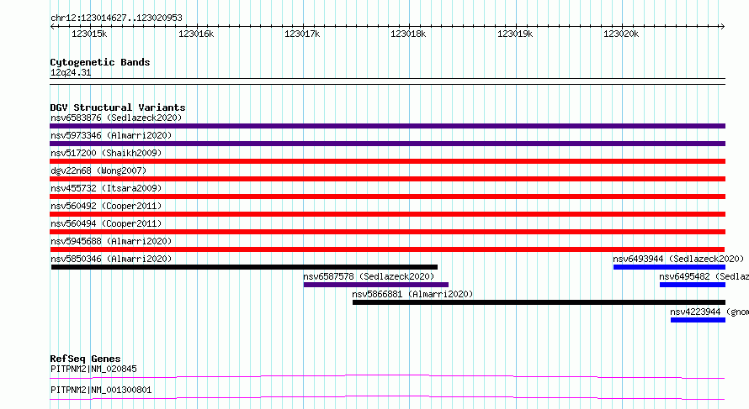Image resolution: width=749 pixels, height=409 pixels.
Task: Click the ruler's right arrowhead
Action: click(x=722, y=26)
